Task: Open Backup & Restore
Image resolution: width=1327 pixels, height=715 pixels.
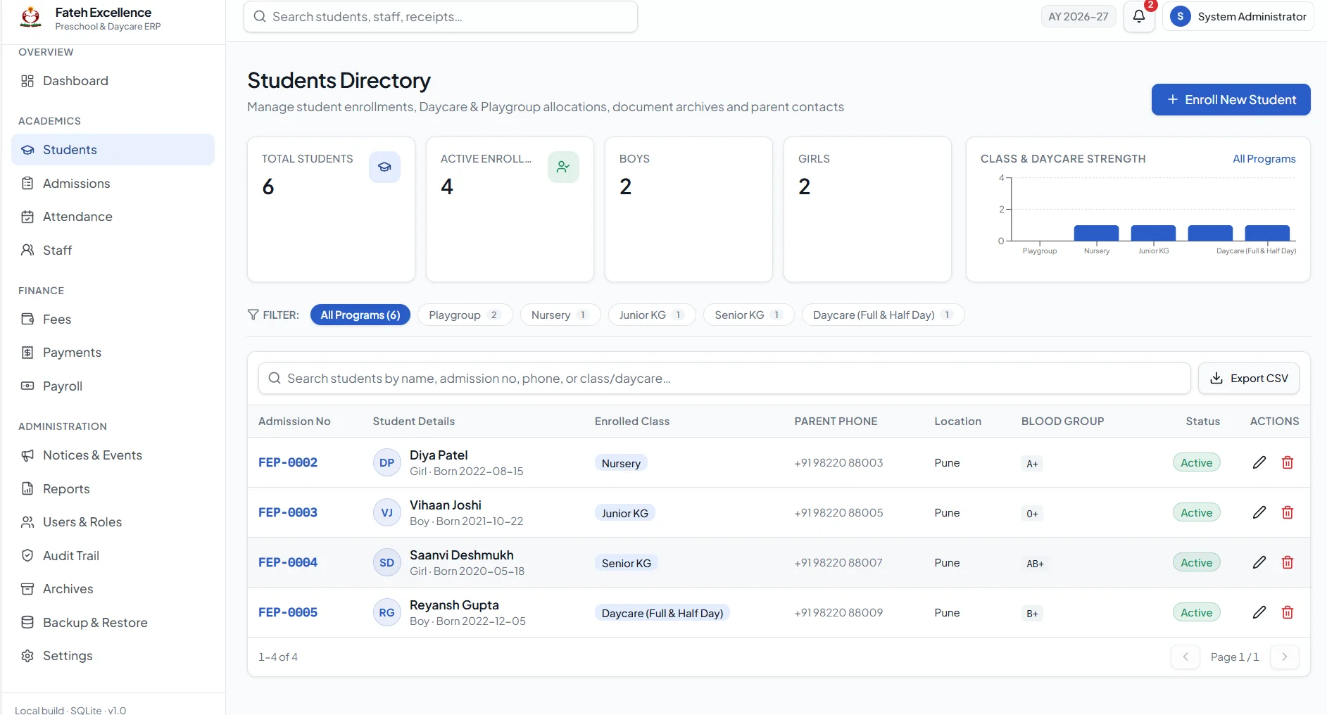Action: (113, 623)
